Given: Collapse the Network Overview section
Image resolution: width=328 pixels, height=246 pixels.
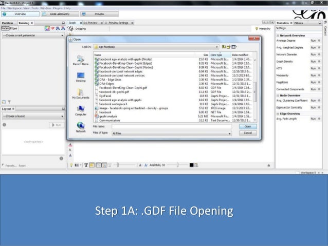Looking at the screenshot, I should 278,36.
